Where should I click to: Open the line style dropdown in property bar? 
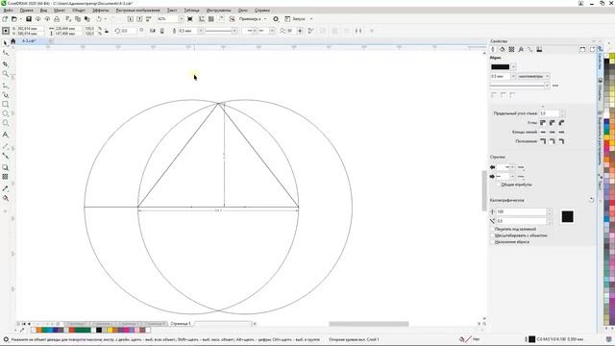(234, 31)
